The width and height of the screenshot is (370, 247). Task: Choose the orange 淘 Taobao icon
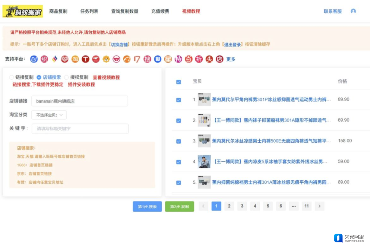point(75,59)
